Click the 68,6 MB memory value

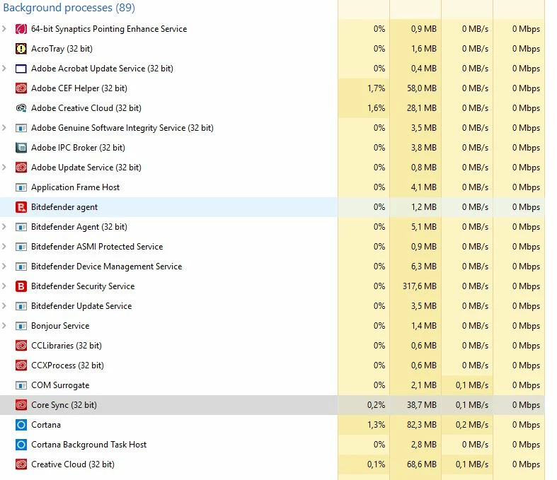point(422,464)
